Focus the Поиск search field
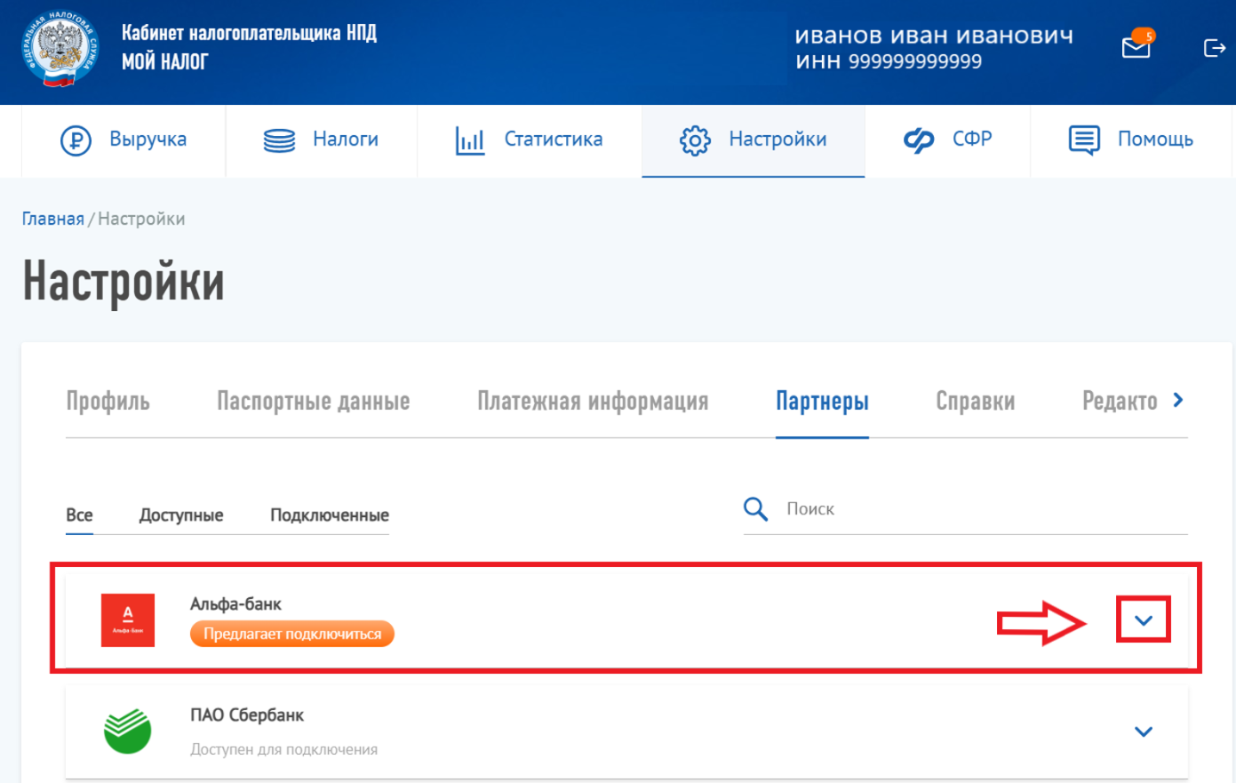Image resolution: width=1236 pixels, height=783 pixels. (965, 509)
